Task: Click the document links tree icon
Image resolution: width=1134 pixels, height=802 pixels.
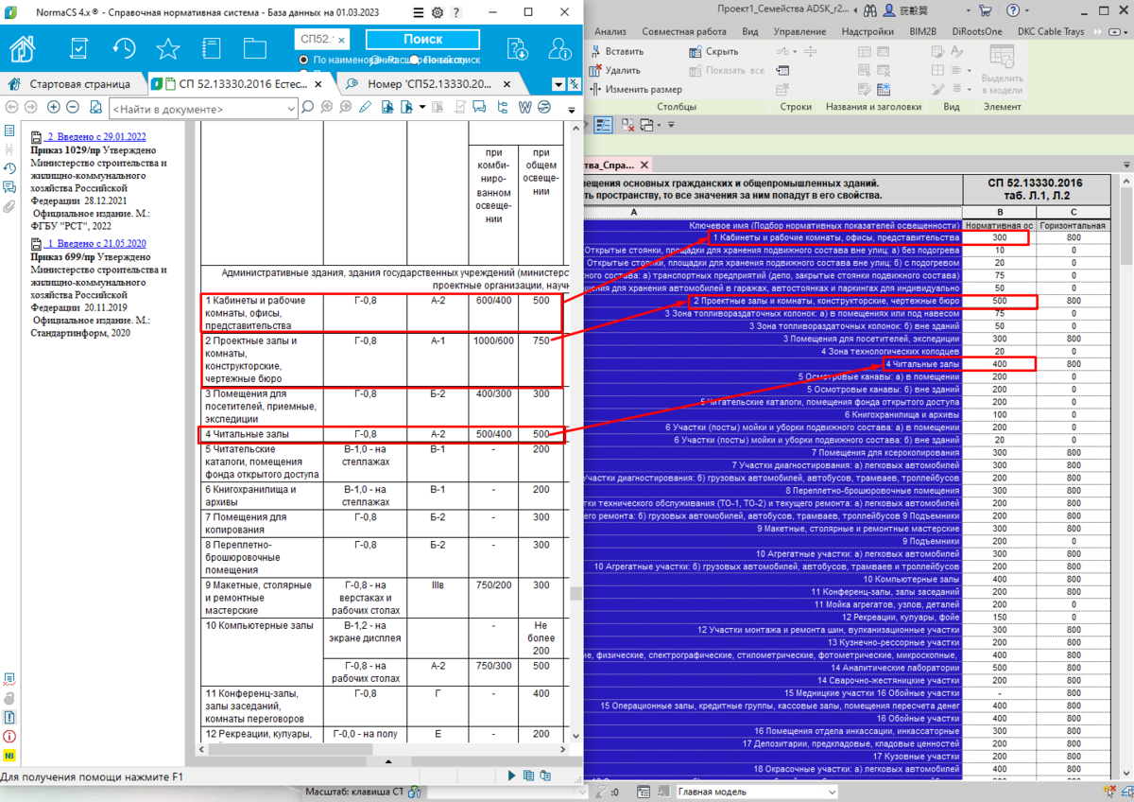Action: click(502, 107)
